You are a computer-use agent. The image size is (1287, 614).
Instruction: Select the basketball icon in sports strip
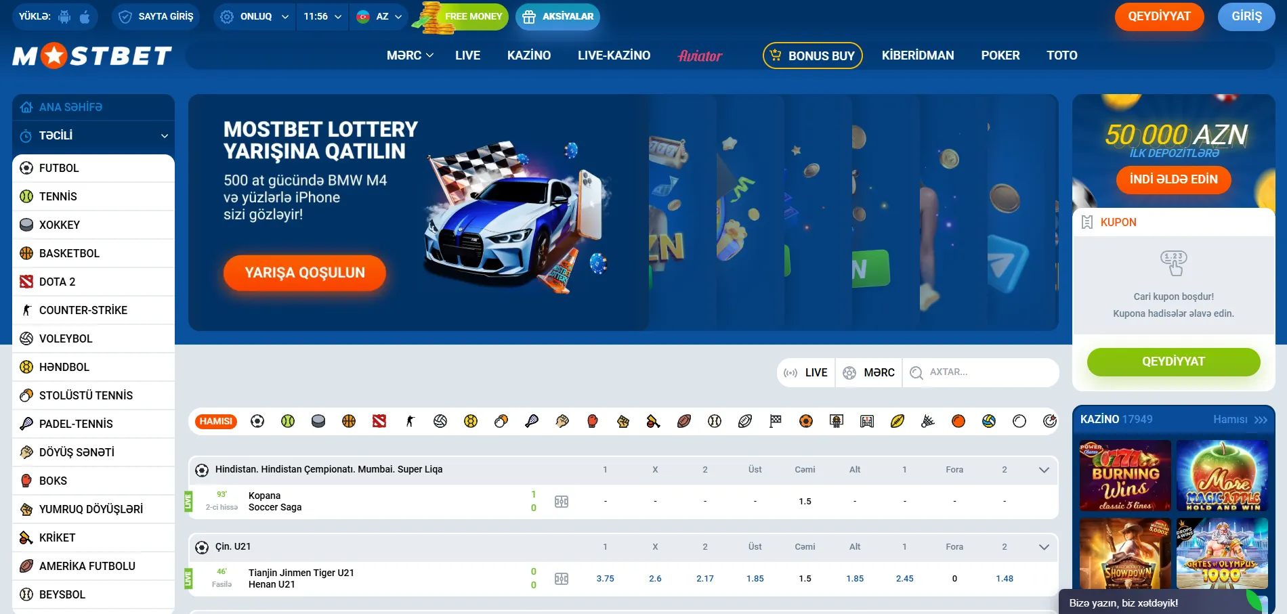click(x=349, y=421)
